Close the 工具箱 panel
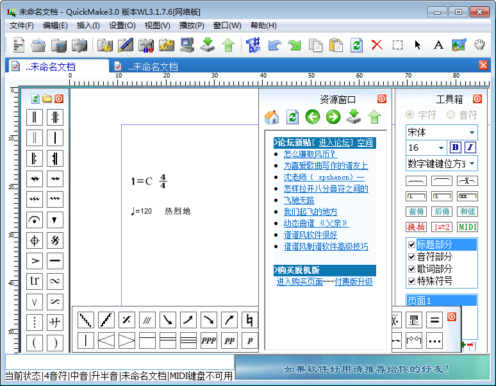Image resolution: width=496 pixels, height=386 pixels. (x=477, y=99)
